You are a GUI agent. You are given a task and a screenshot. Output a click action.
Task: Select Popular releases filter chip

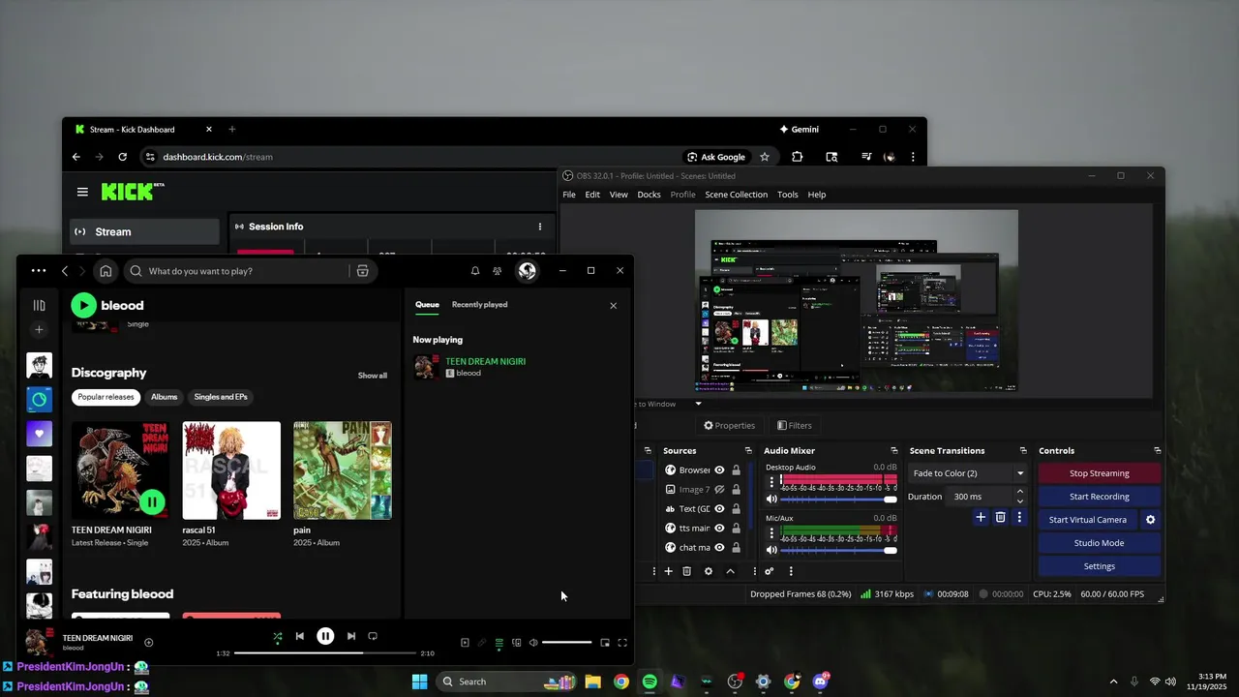[x=106, y=397]
